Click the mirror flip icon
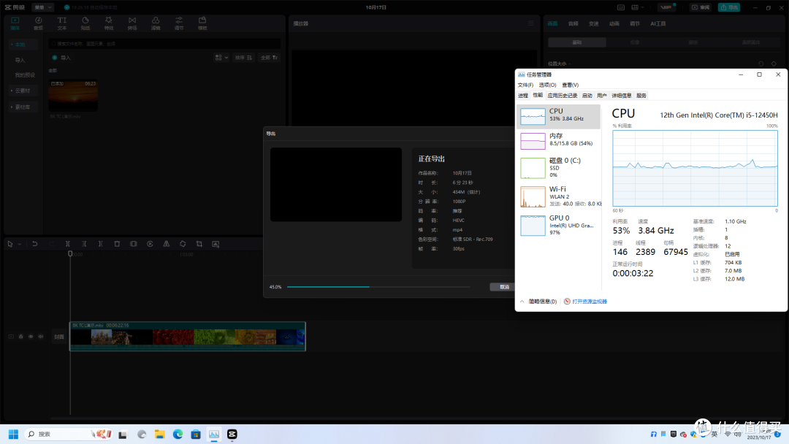789x444 pixels. pos(166,244)
